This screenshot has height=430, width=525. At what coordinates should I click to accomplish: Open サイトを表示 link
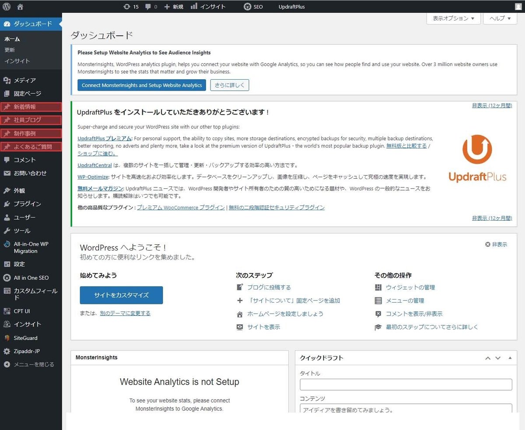[264, 327]
